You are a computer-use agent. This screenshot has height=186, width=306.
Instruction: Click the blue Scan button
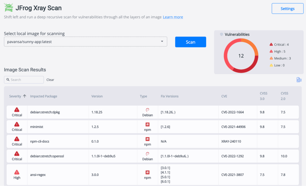[x=191, y=42]
